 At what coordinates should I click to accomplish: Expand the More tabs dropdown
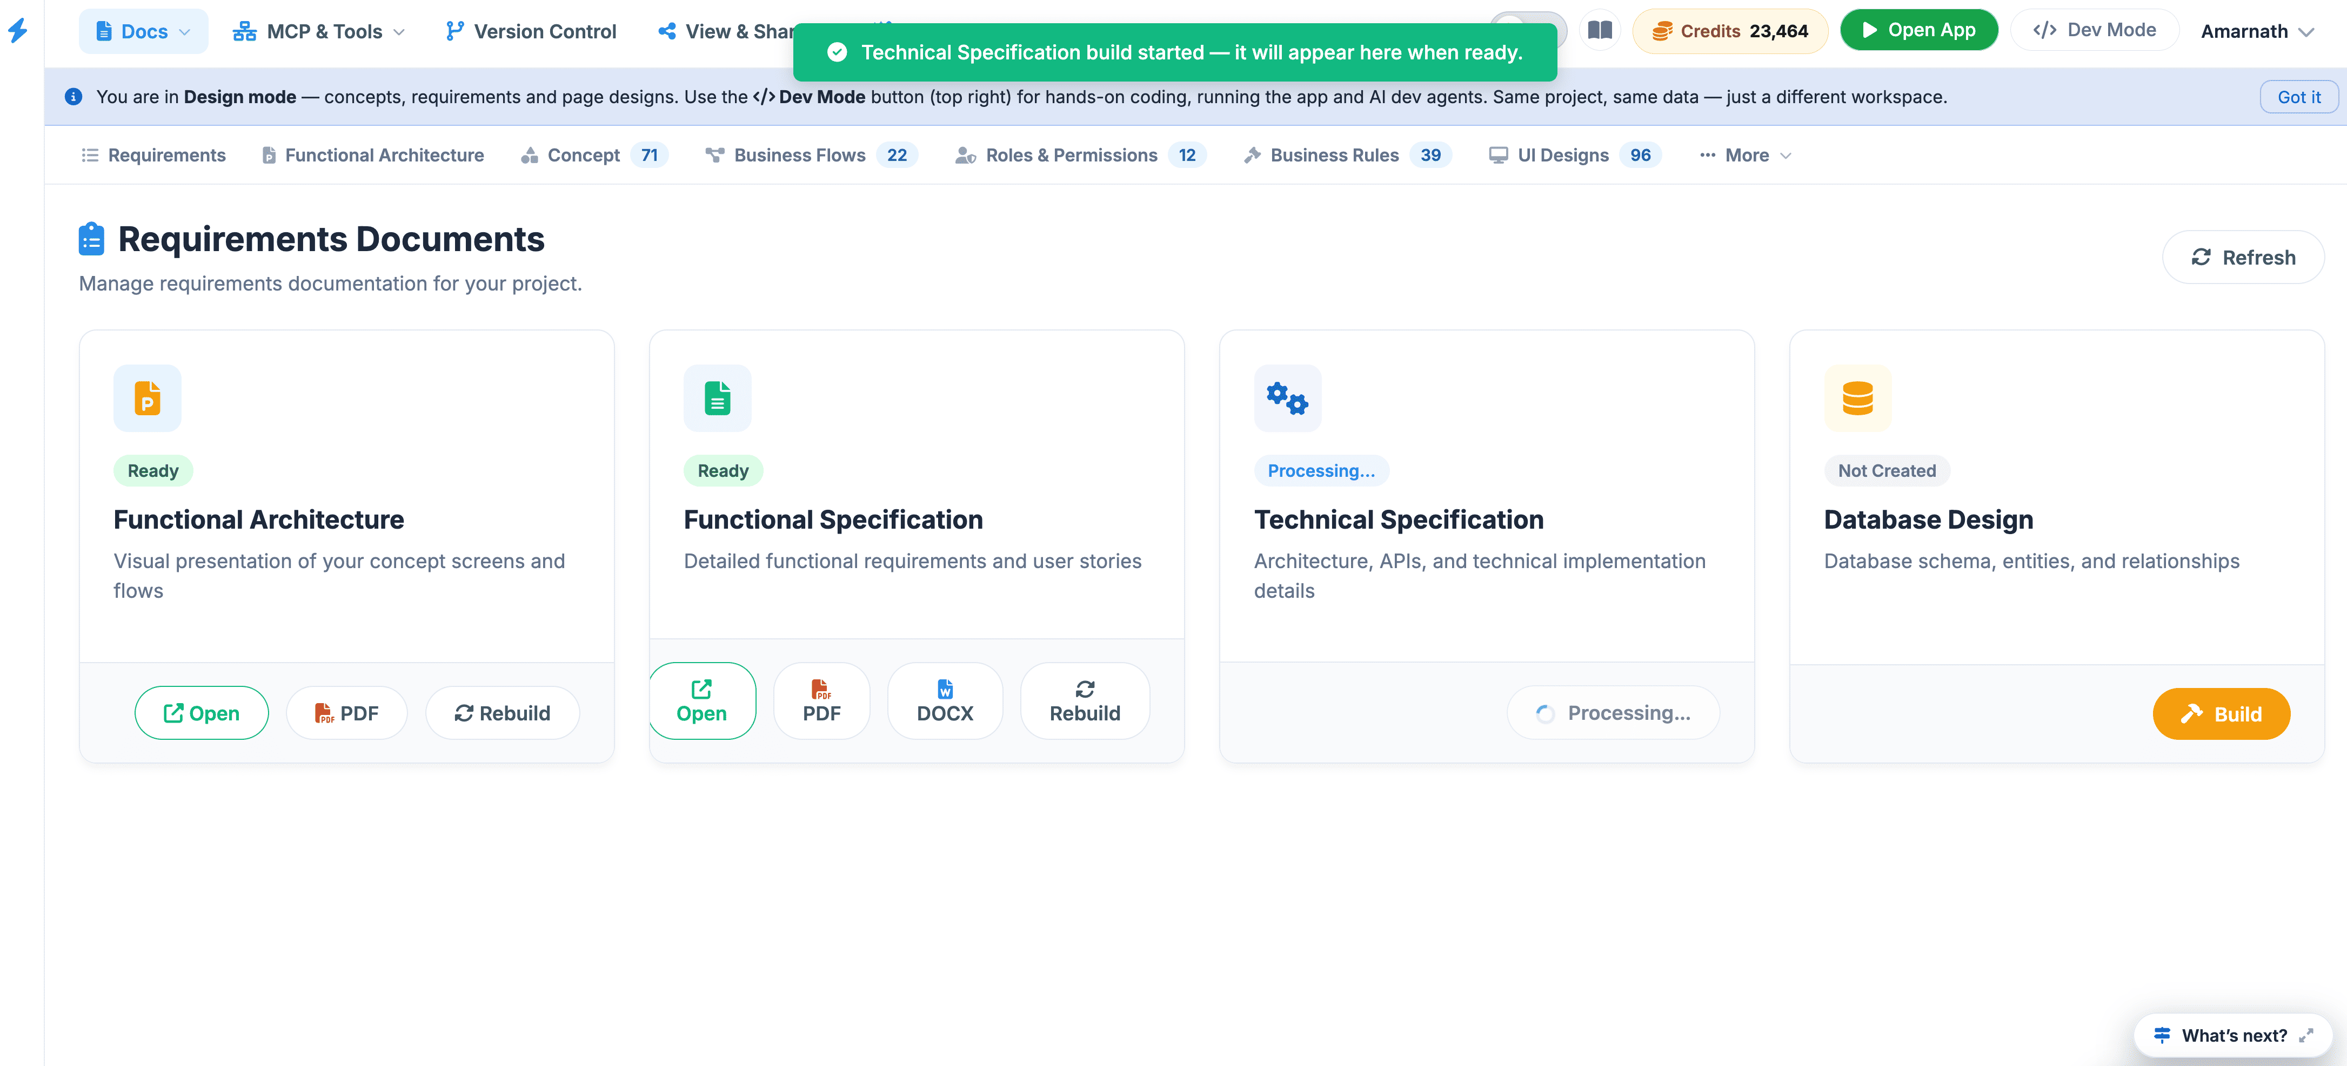pos(1745,155)
